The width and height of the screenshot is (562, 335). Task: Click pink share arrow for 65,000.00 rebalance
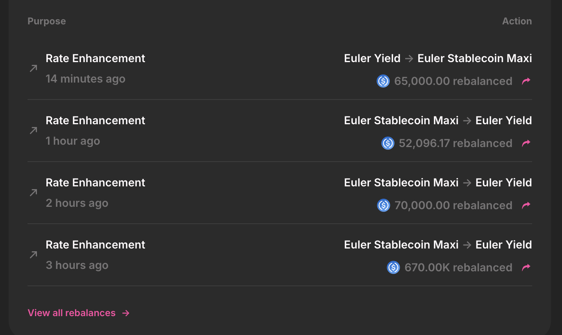tap(526, 81)
